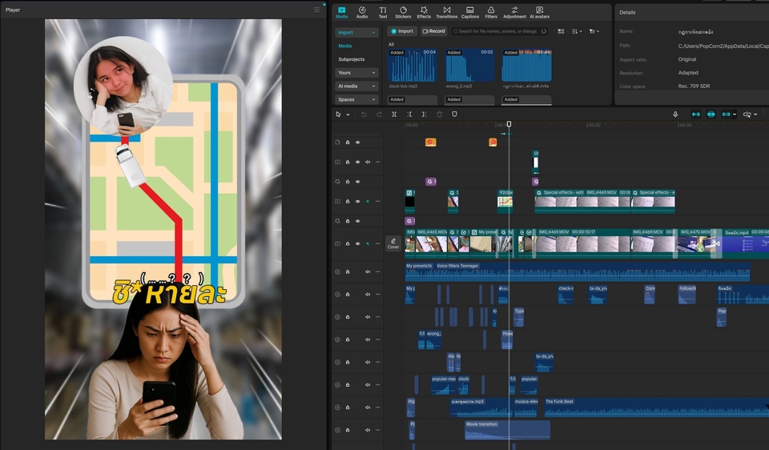Open the Transitions panel
This screenshot has height=450, width=769.
[x=446, y=12]
